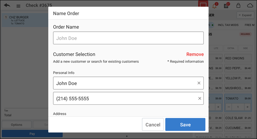This screenshot has width=257, height=139.
Task: Select CHZ BURGER item in check
Action: [x=25, y=20]
